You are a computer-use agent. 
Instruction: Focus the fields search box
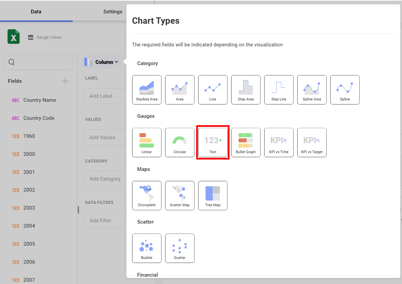click(x=39, y=62)
